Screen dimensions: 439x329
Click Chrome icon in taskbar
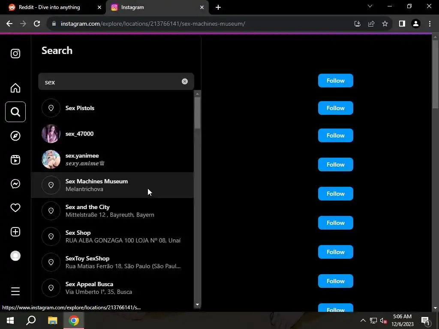74,320
